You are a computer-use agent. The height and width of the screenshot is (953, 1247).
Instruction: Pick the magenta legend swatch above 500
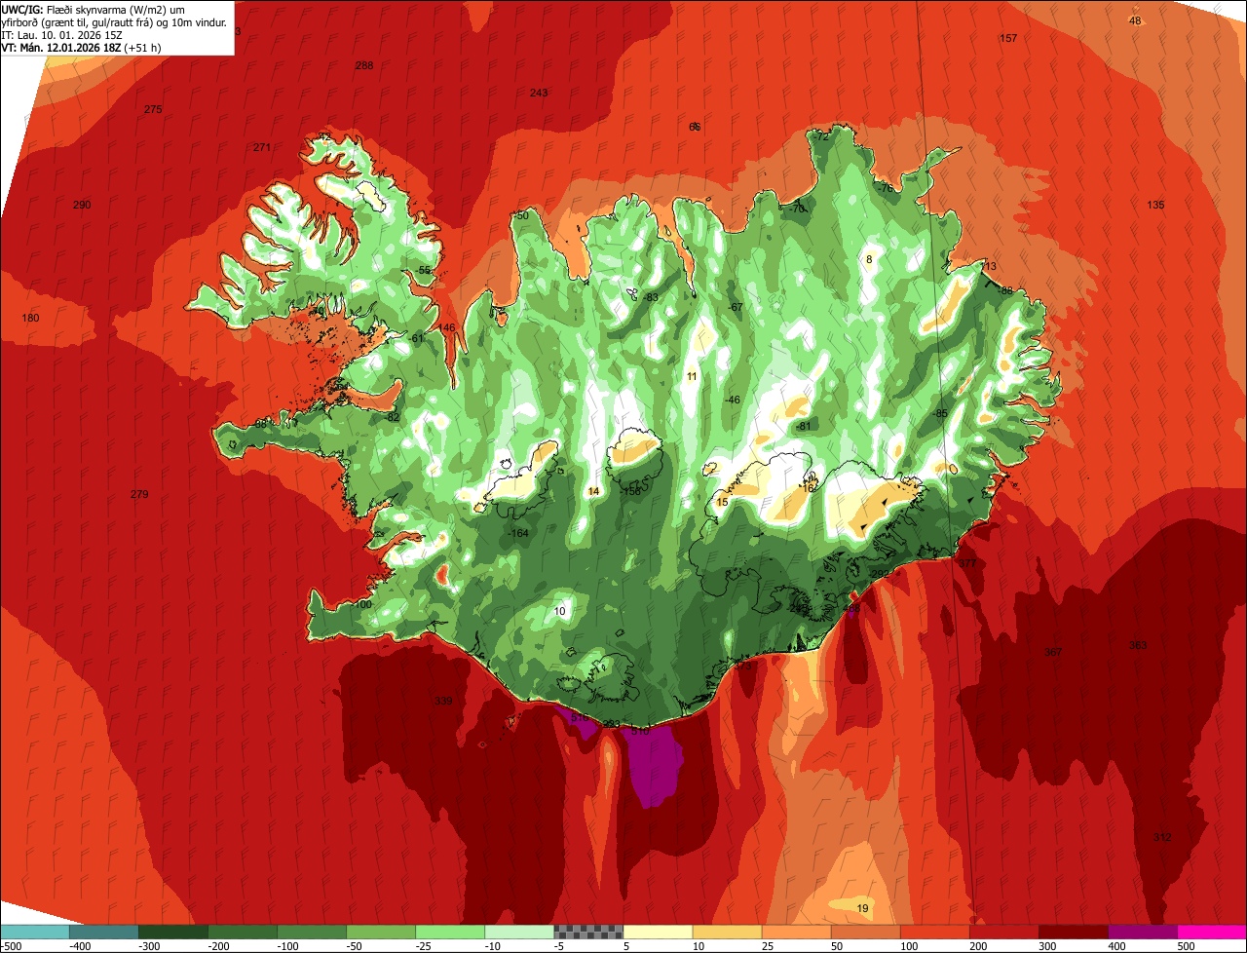click(1212, 932)
